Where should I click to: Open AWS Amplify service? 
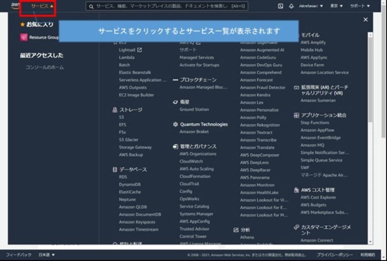click(x=313, y=42)
